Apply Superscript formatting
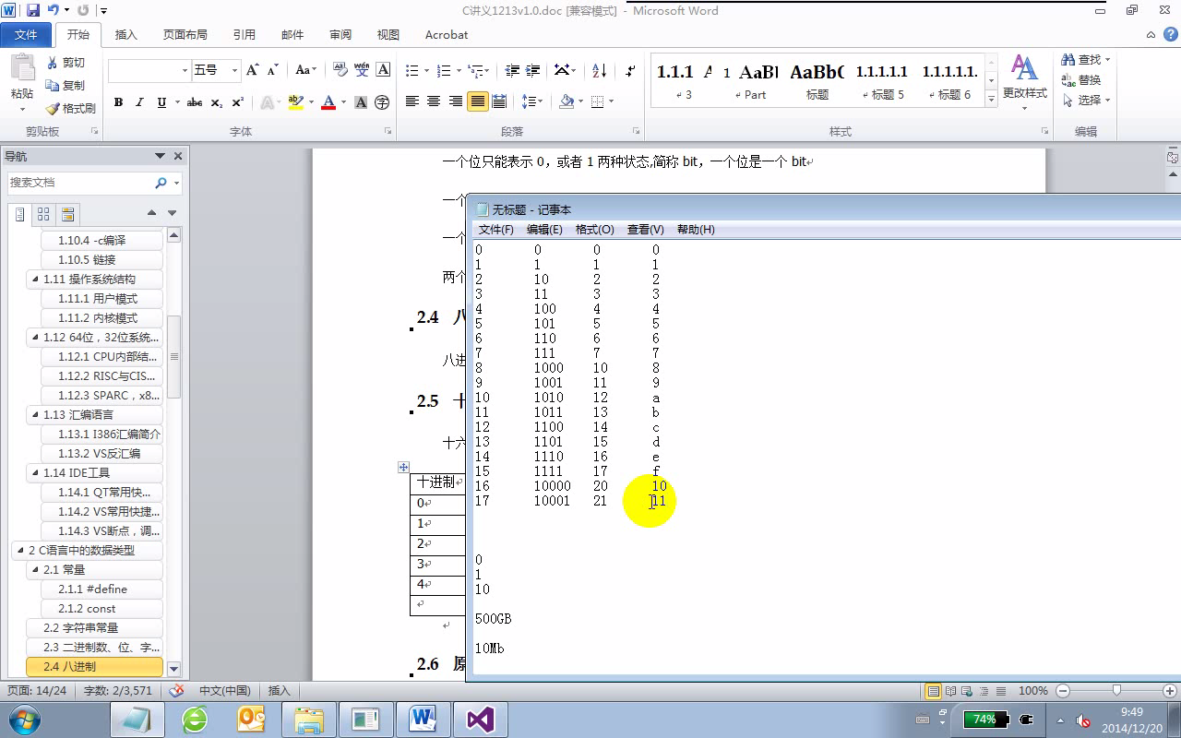 [x=237, y=102]
